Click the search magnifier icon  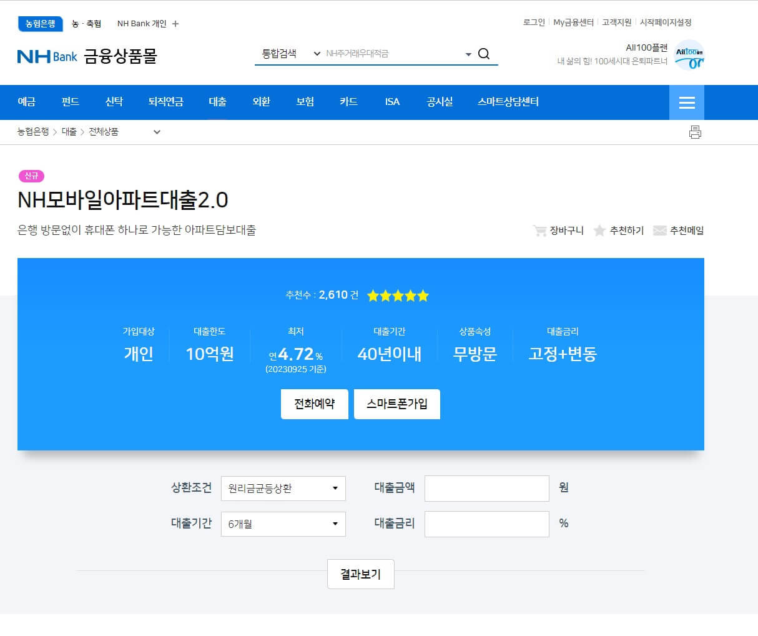(484, 54)
